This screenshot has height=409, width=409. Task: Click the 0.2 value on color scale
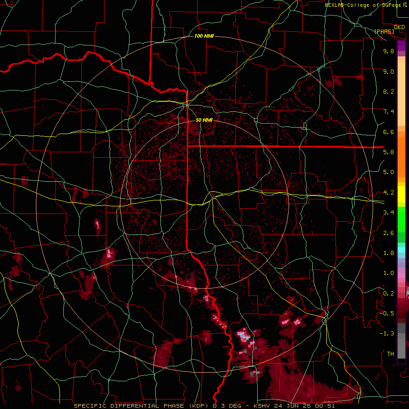389,294
